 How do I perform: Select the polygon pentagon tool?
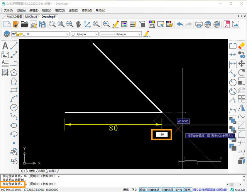(x=14, y=72)
